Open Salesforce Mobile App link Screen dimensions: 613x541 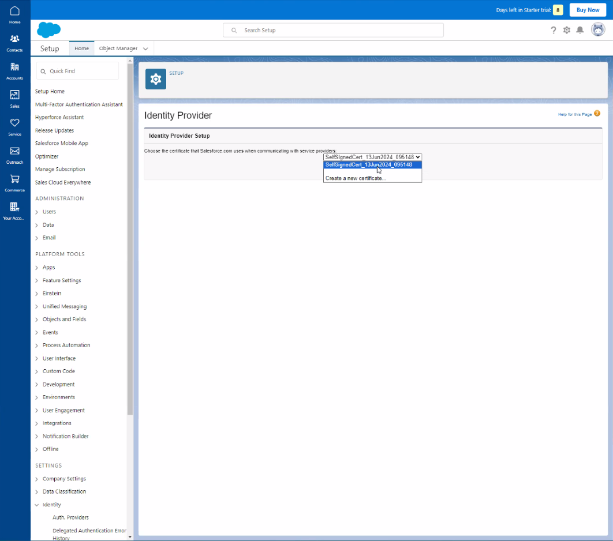(x=61, y=143)
